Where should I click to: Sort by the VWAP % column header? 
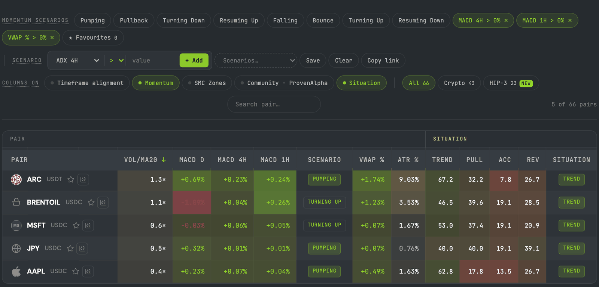coord(372,160)
